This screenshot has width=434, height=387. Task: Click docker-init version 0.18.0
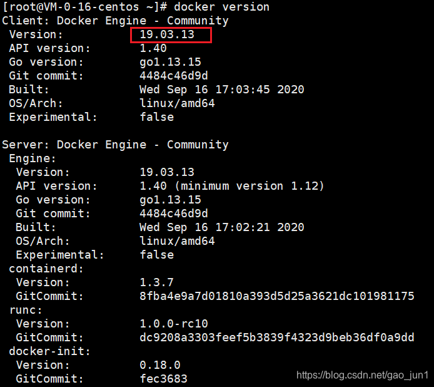pyautogui.click(x=160, y=365)
